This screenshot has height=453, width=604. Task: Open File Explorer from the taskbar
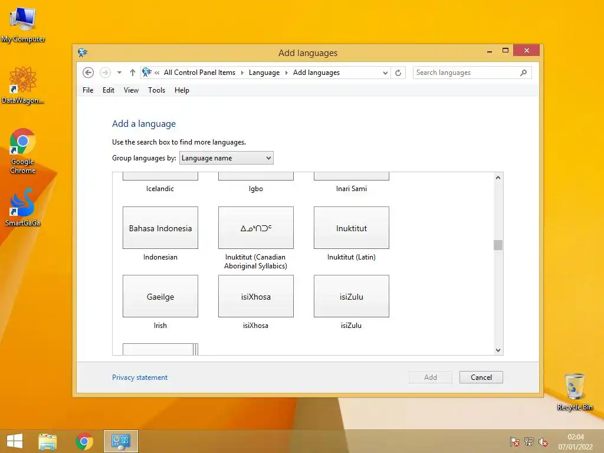(x=48, y=441)
